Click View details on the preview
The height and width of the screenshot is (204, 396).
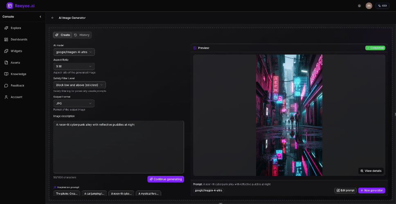[x=371, y=171]
